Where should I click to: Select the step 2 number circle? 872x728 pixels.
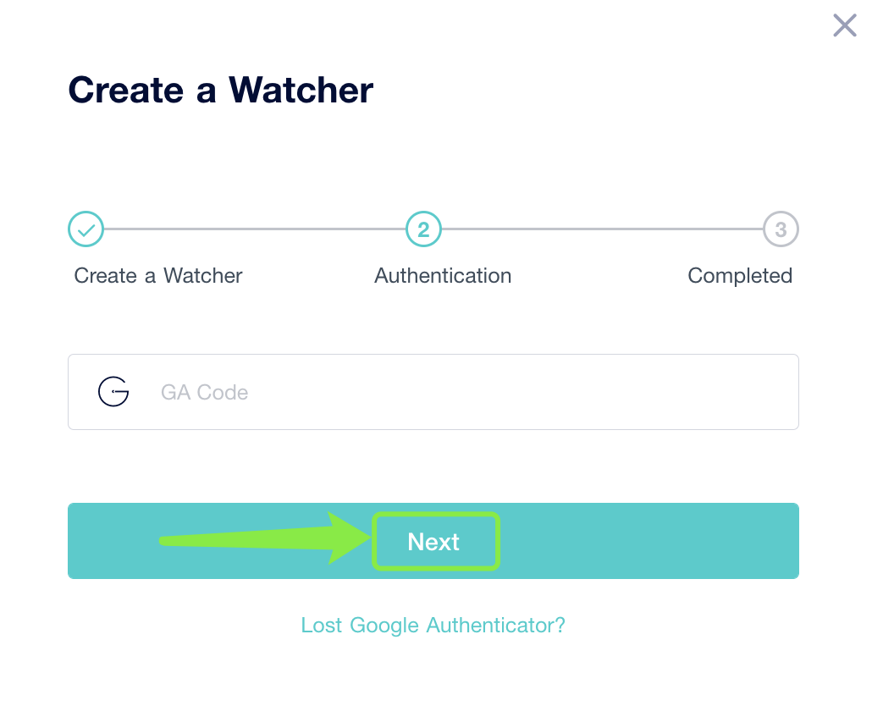tap(423, 229)
